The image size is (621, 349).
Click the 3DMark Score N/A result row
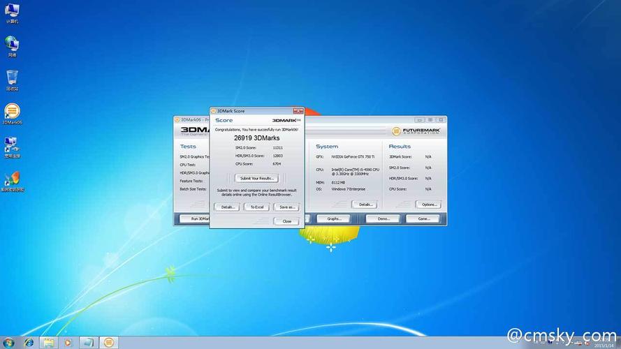click(410, 157)
